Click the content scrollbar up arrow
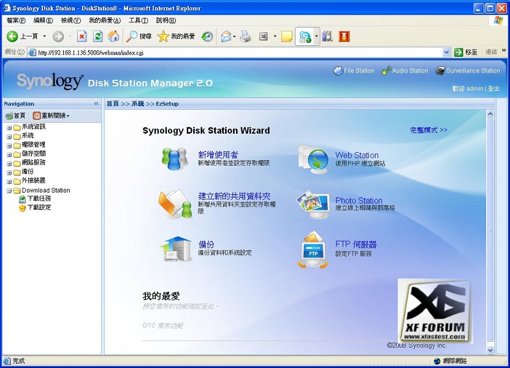 coord(490,114)
